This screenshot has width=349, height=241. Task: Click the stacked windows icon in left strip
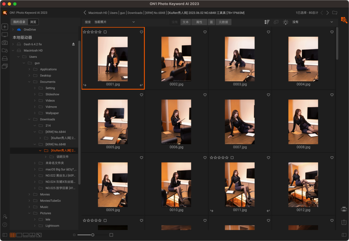click(x=5, y=66)
